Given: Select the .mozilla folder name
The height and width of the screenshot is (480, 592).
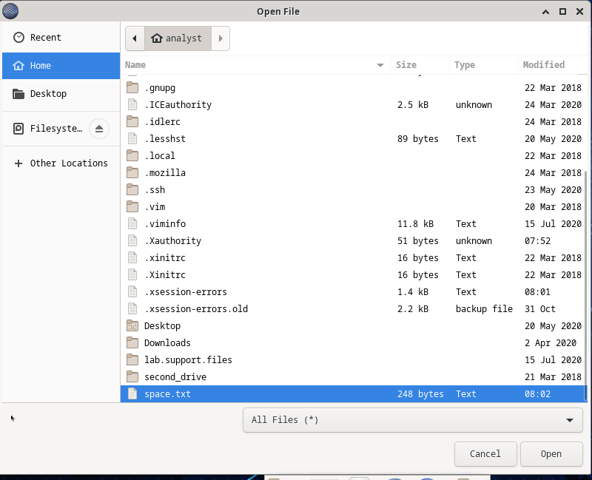Looking at the screenshot, I should pos(165,172).
